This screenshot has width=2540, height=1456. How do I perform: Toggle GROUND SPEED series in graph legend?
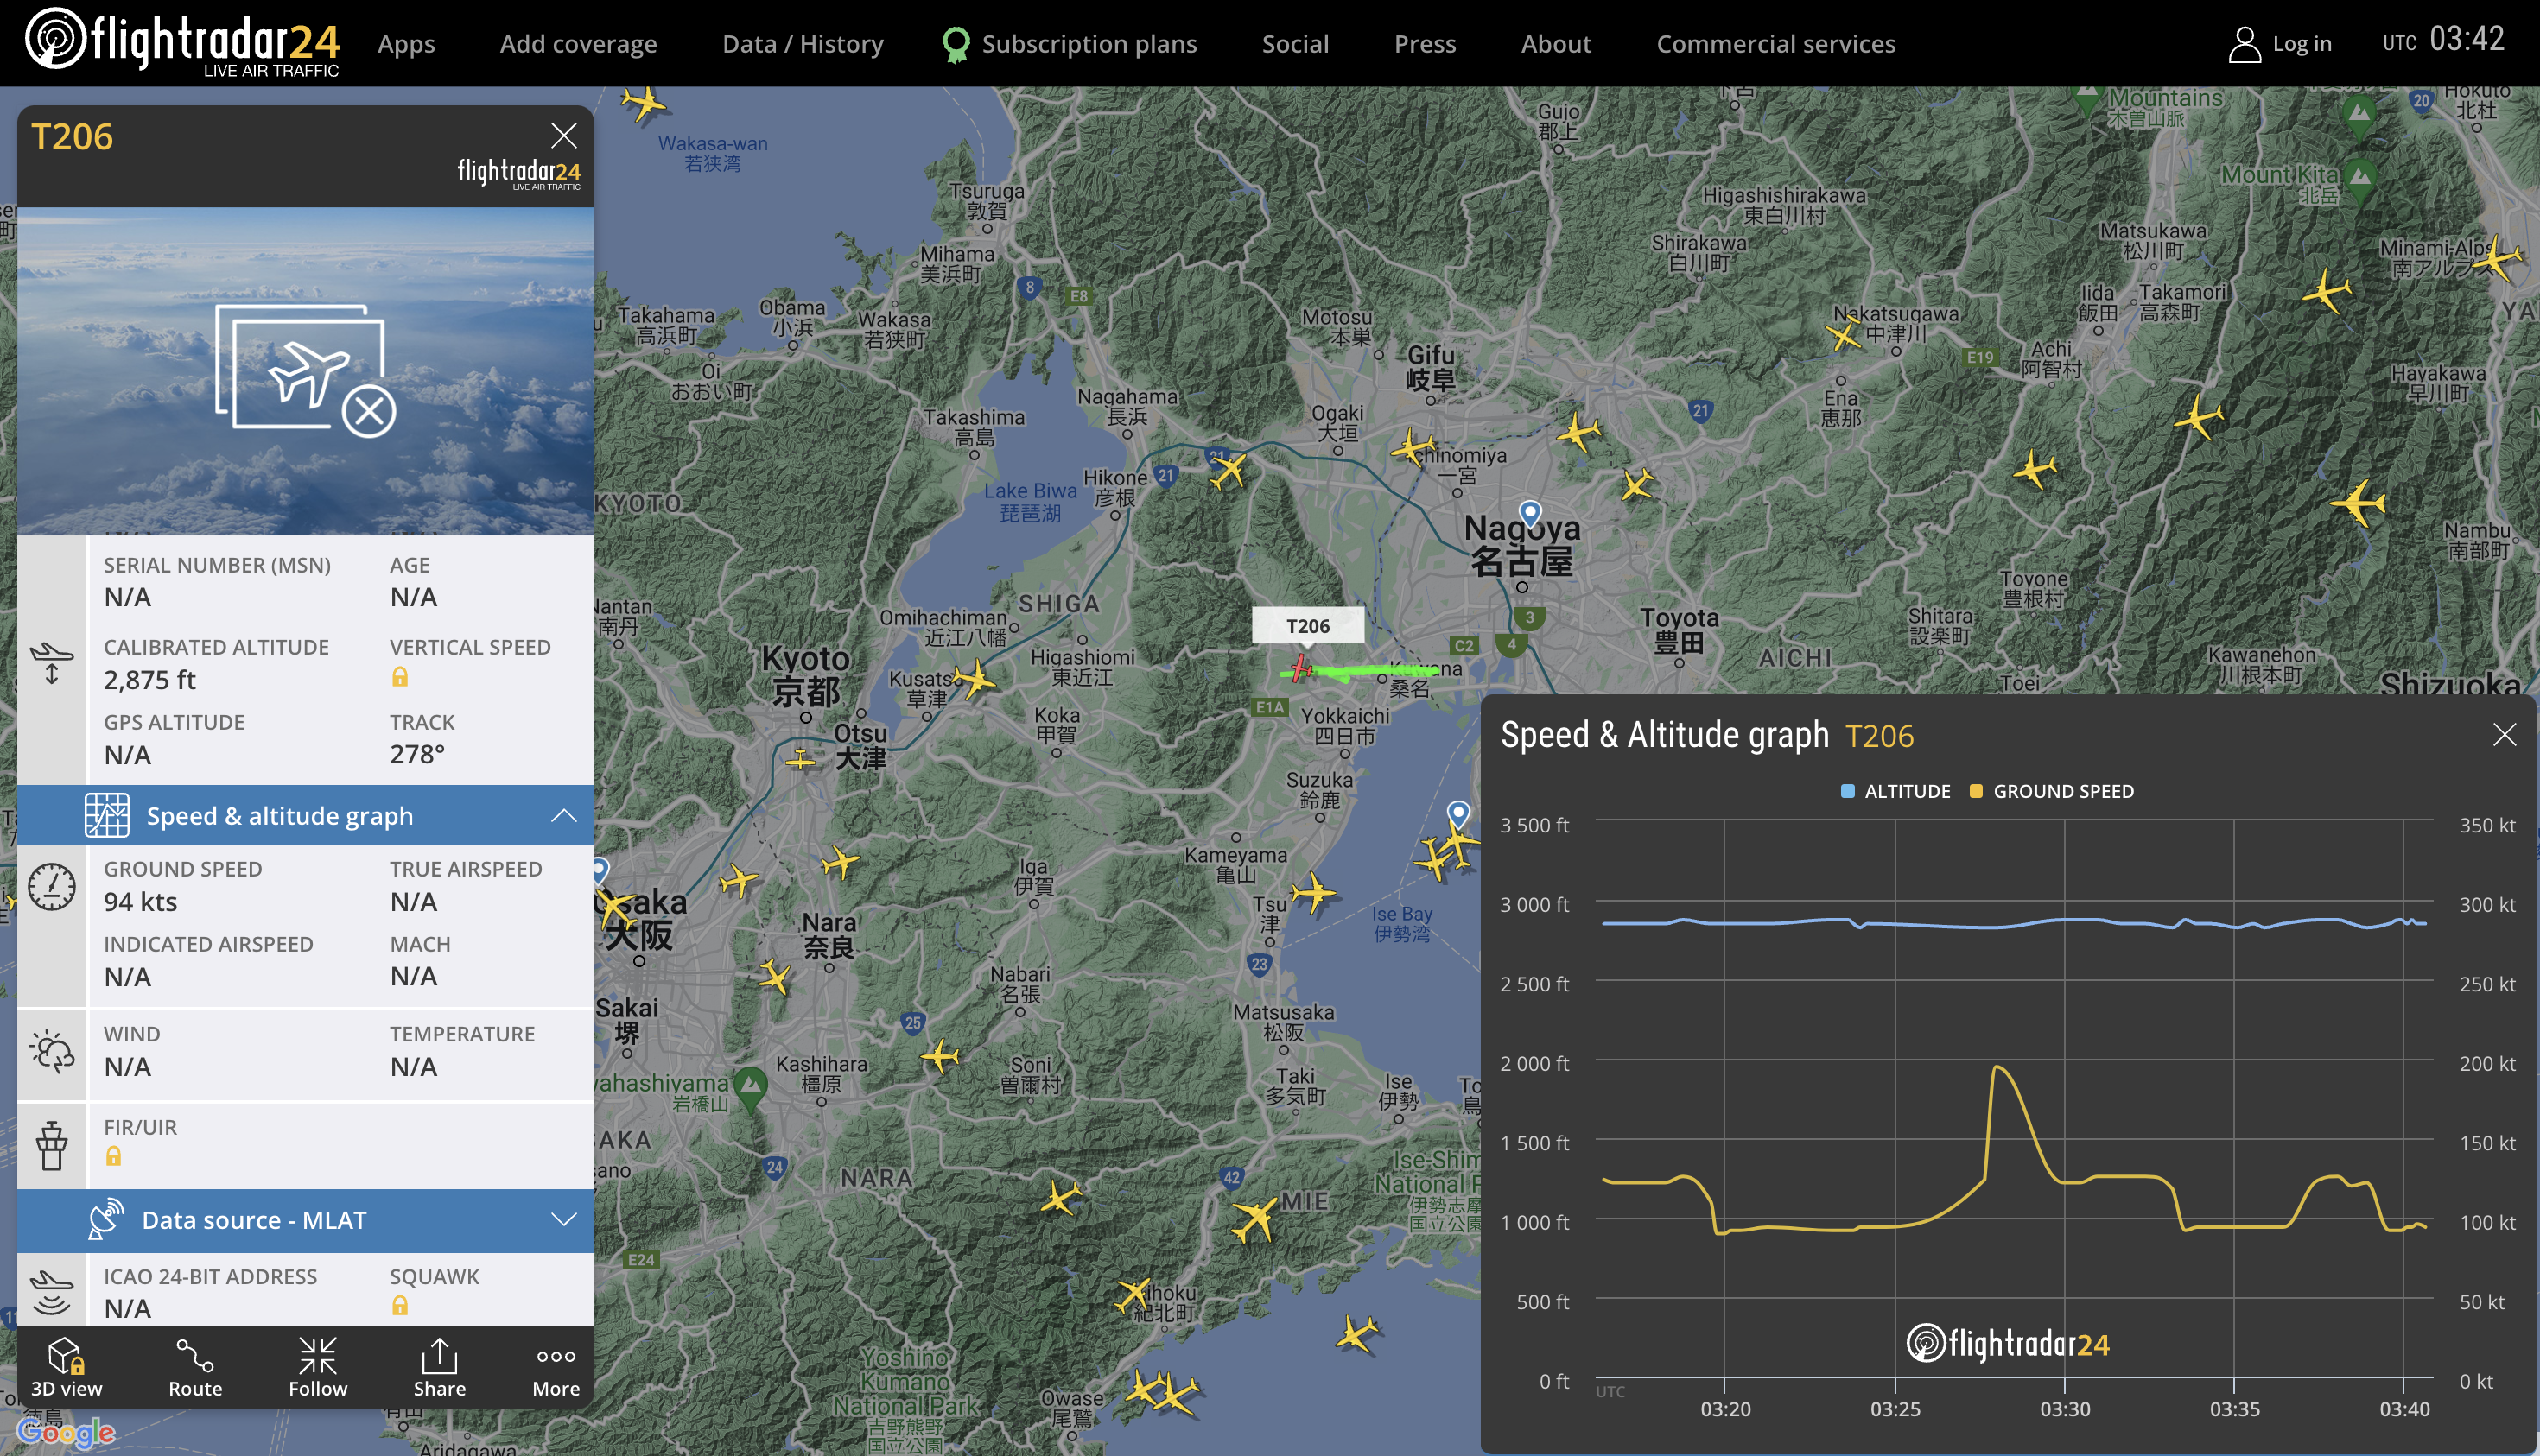coord(2052,791)
